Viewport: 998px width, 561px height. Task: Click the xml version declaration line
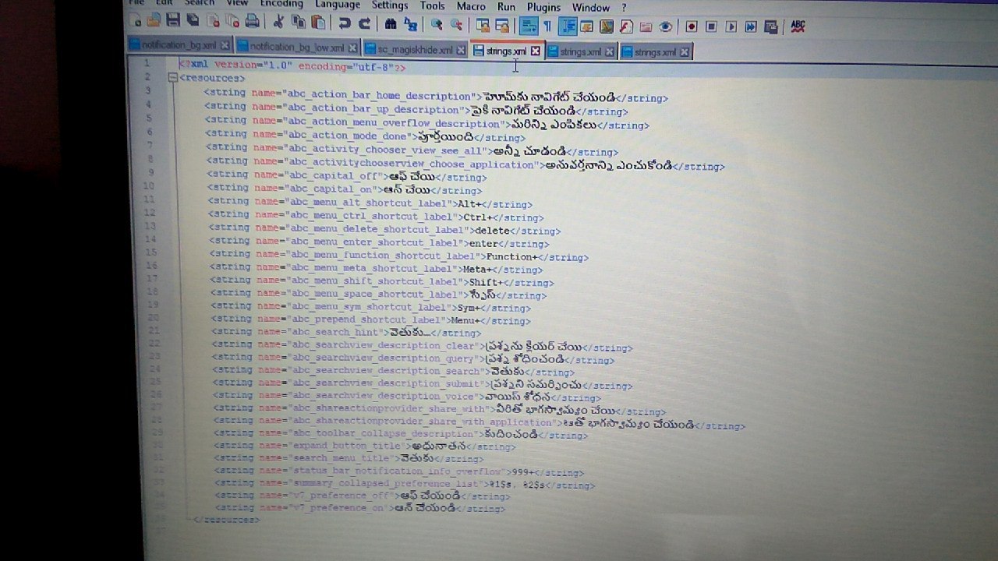(x=292, y=67)
